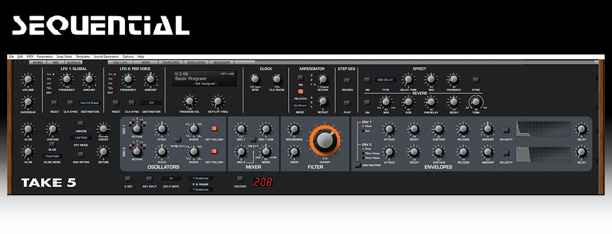Click the -2 Oct transpose button

tap(128, 179)
